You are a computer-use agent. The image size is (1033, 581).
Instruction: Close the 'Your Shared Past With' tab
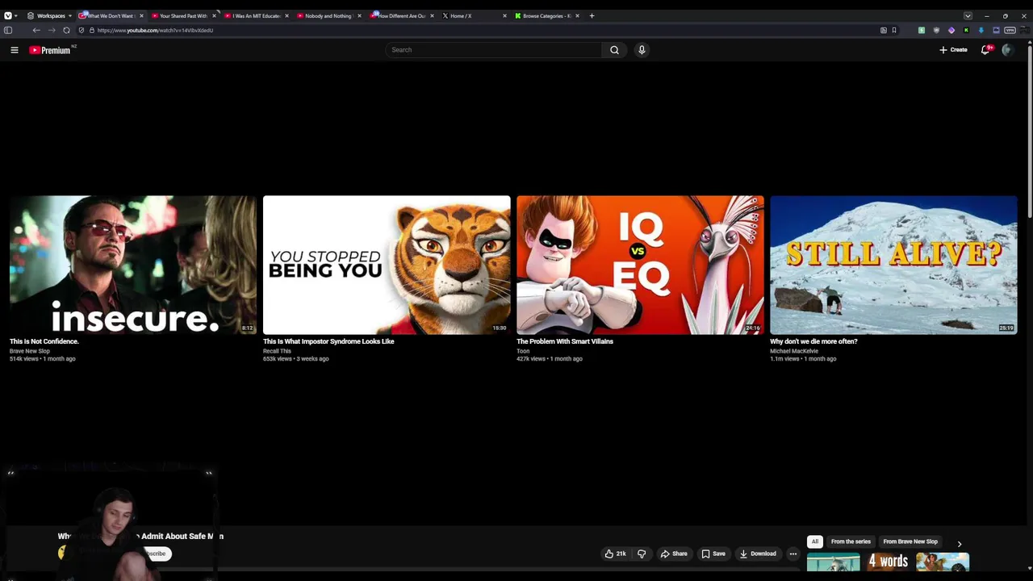(x=214, y=15)
